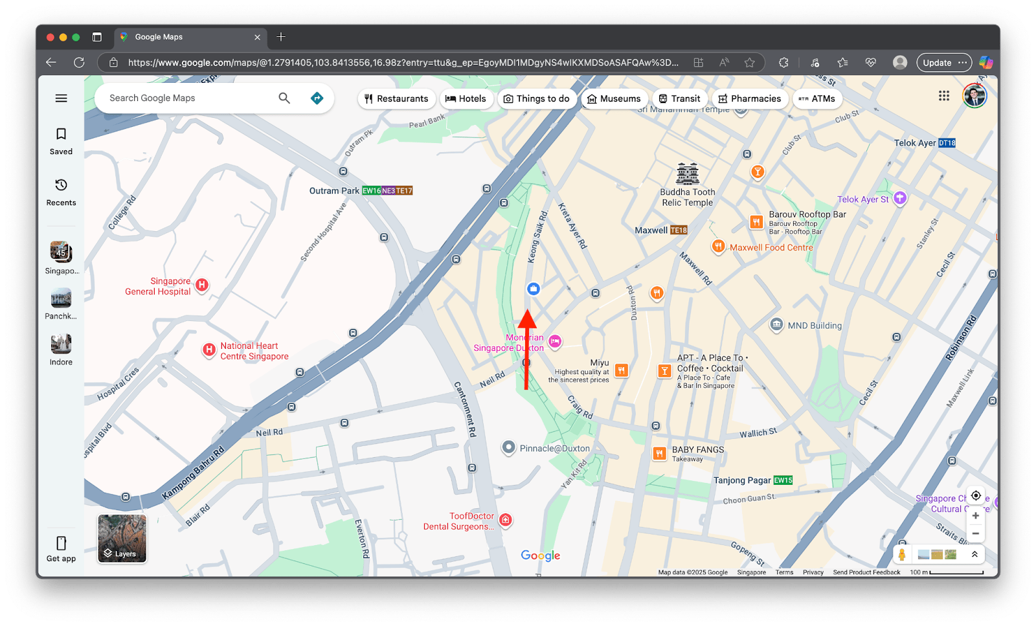Open the Singapo... recent place thumbnail
Viewport: 1036px width, 626px height.
[61, 252]
